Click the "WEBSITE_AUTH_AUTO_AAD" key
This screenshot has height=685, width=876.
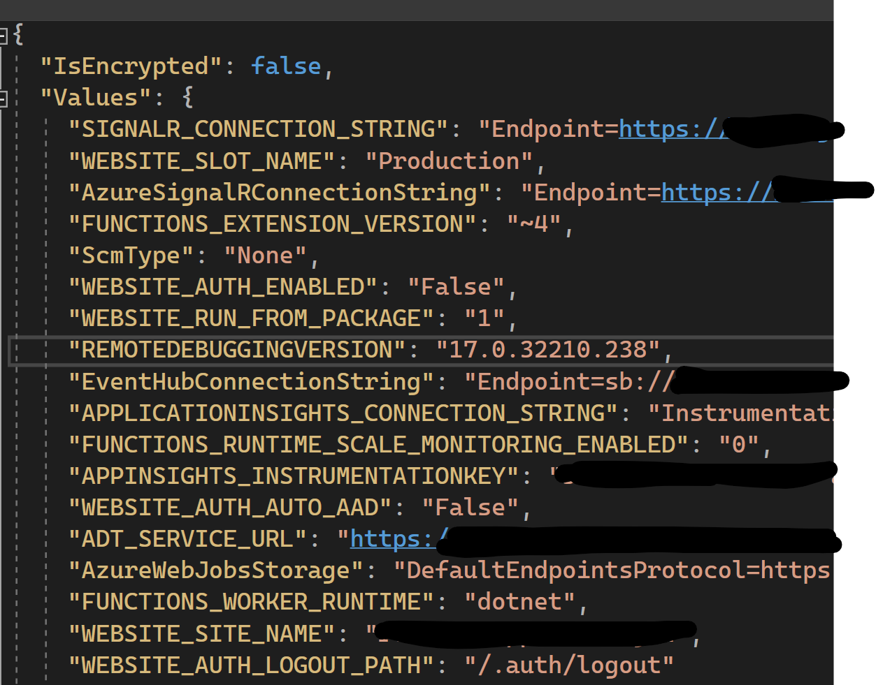pyautogui.click(x=229, y=508)
